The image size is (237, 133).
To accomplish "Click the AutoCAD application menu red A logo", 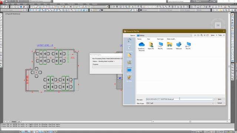I will (1, 2).
